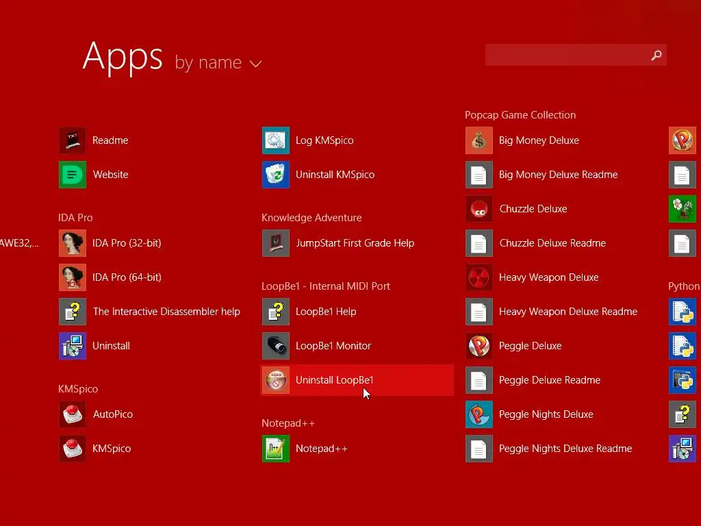
Task: Select the 'LoopBe1 Monitor' label
Action: (333, 346)
